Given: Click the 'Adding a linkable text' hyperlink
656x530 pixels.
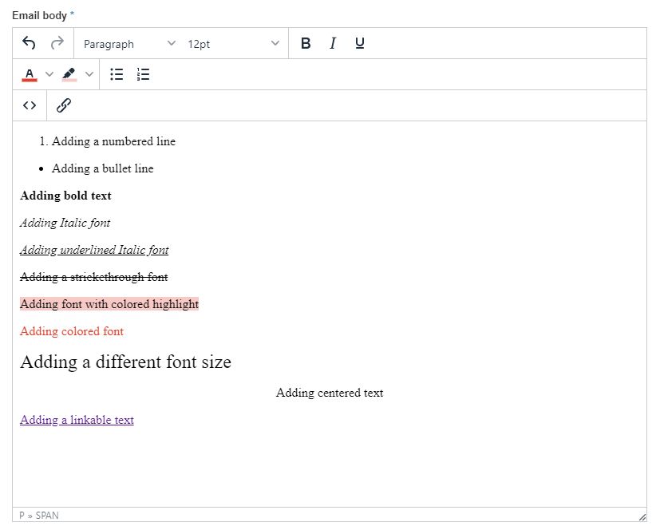Looking at the screenshot, I should [x=77, y=420].
